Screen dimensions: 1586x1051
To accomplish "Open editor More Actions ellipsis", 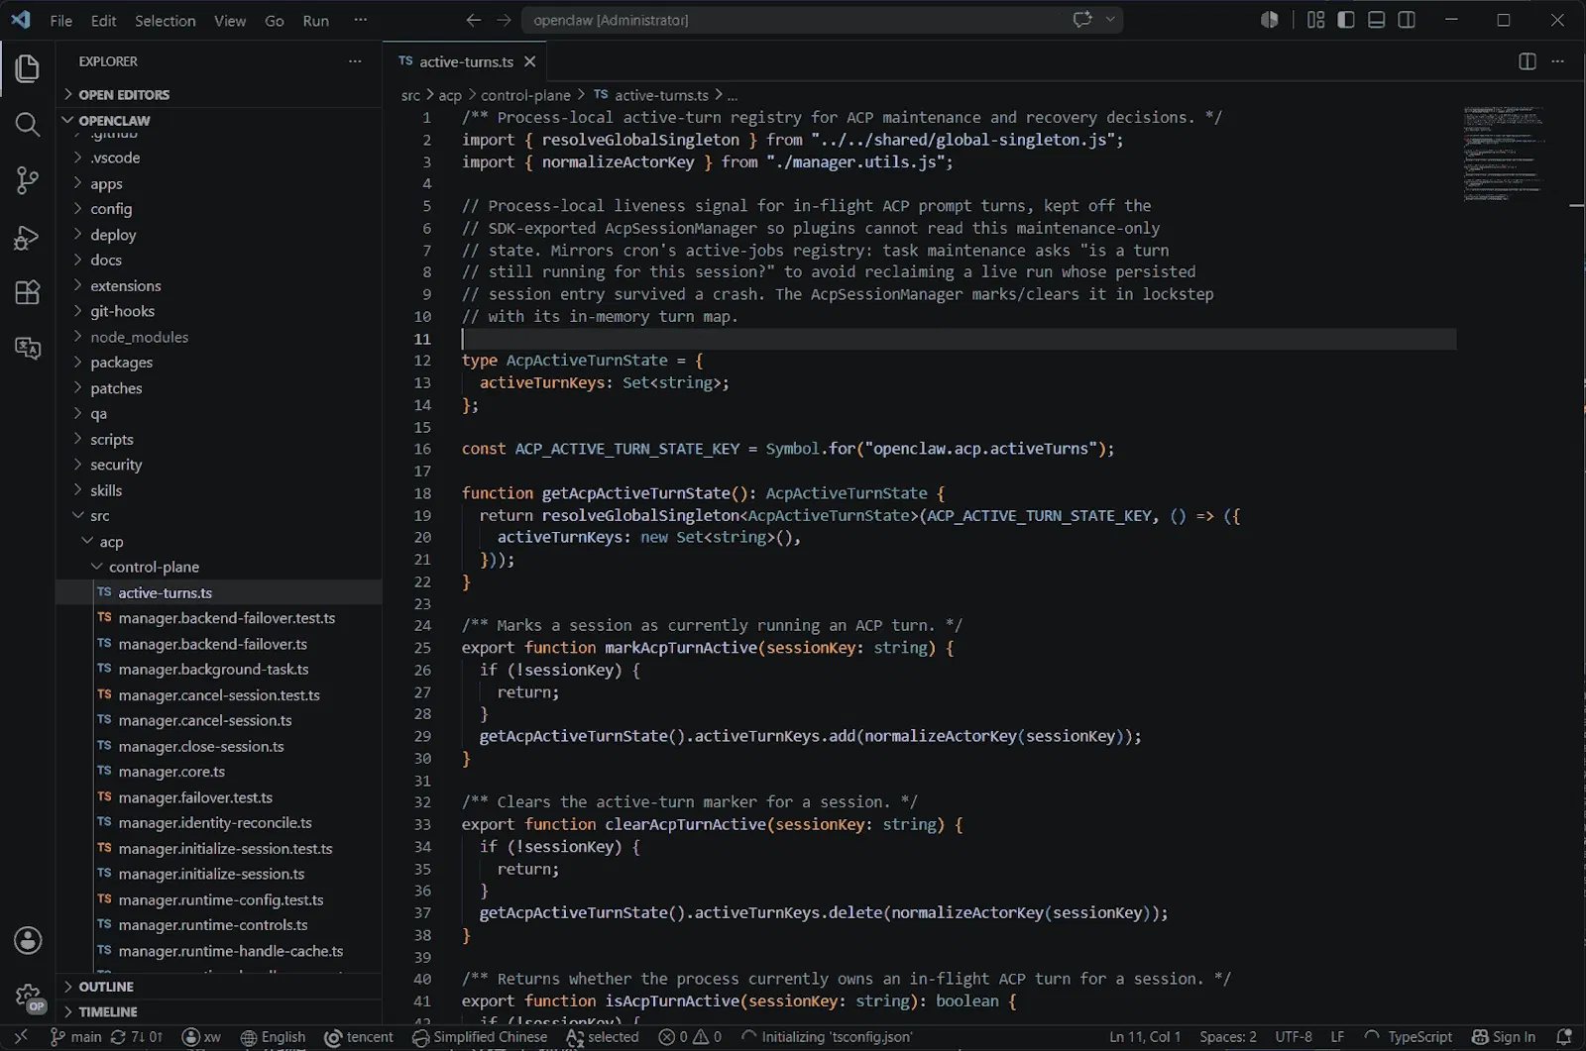I will [x=1558, y=61].
